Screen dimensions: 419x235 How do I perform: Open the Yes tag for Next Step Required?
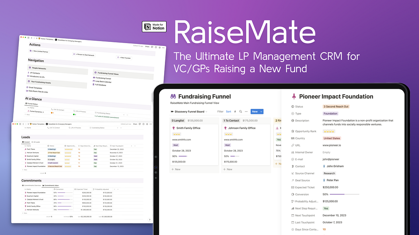tap(326, 209)
